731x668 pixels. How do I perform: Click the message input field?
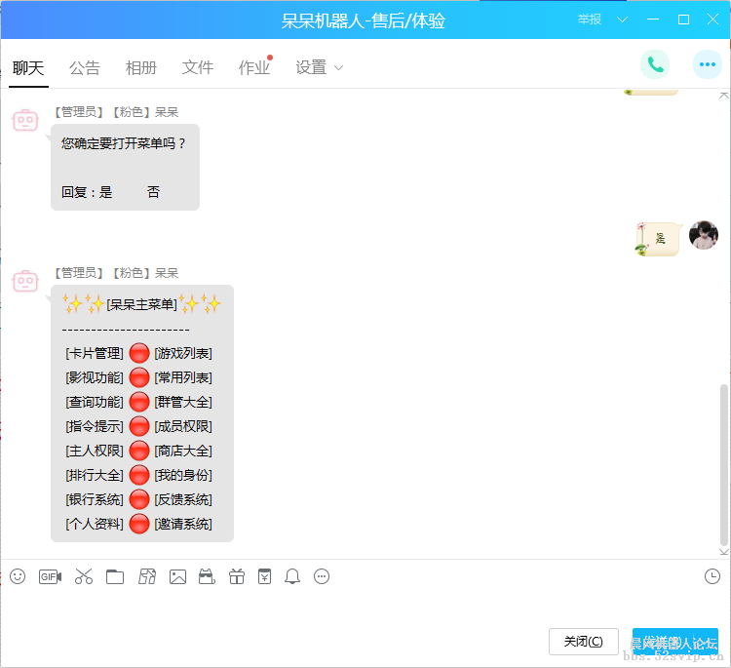click(x=364, y=607)
